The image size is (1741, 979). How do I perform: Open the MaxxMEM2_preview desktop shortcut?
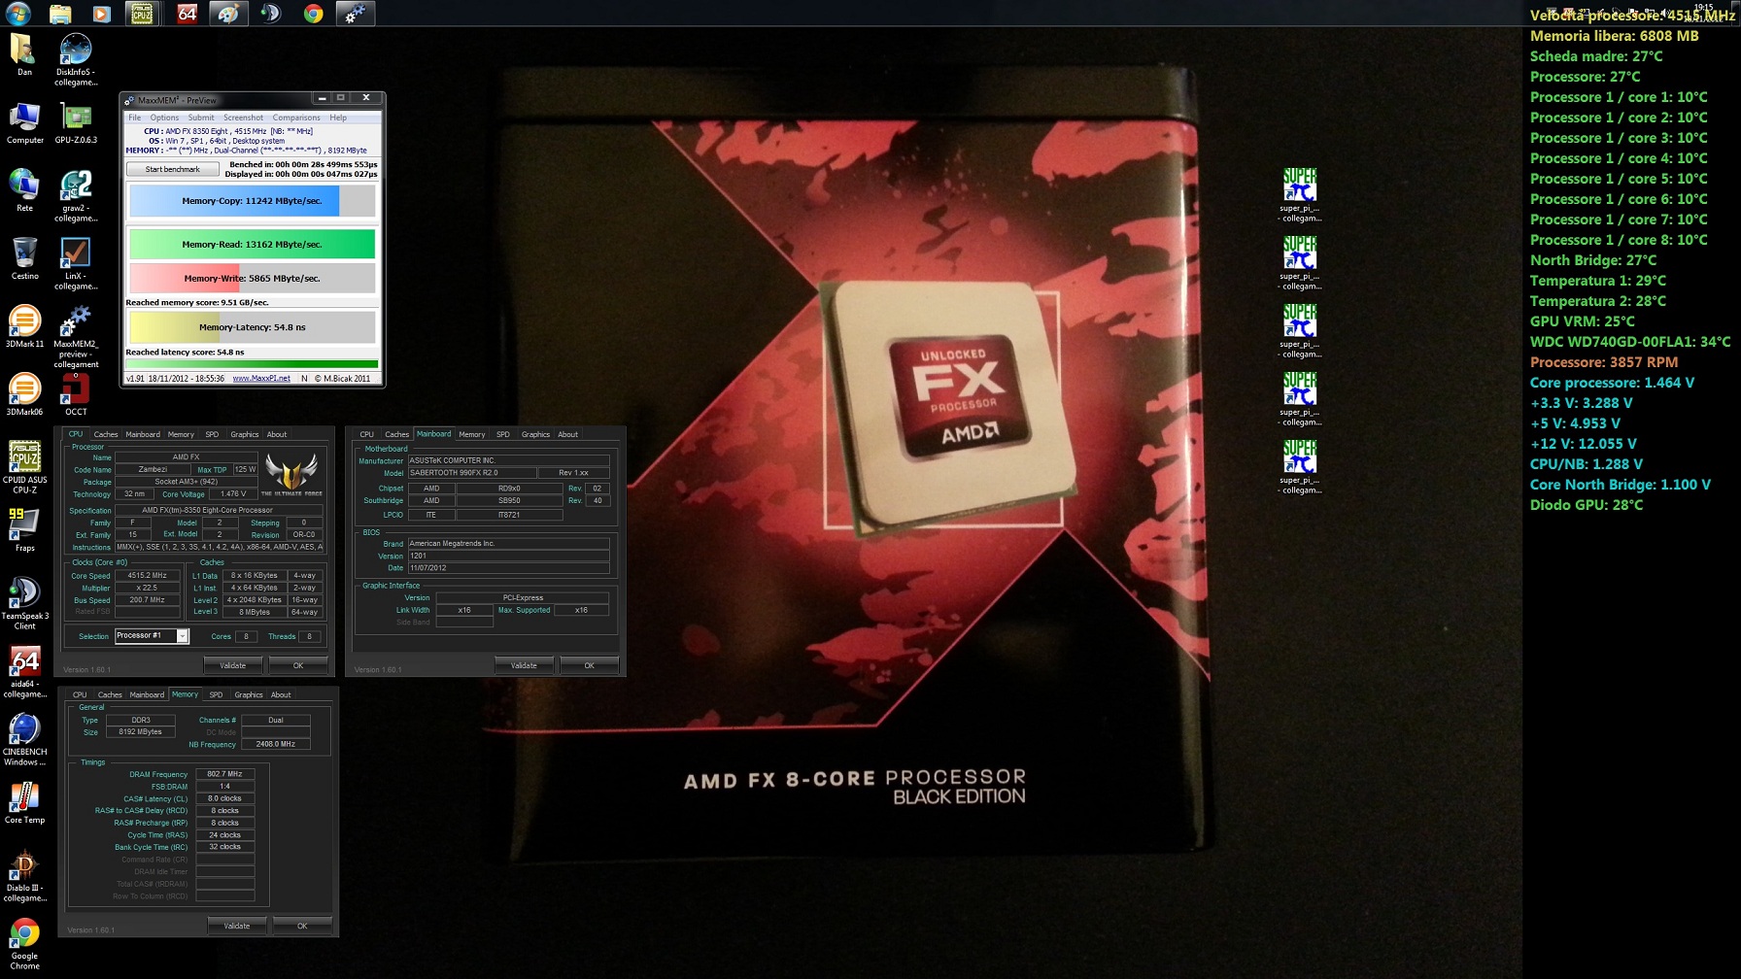(76, 337)
